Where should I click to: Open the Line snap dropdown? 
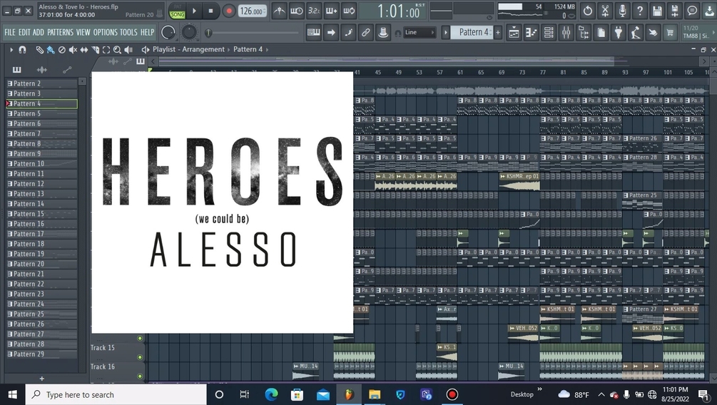pos(419,33)
